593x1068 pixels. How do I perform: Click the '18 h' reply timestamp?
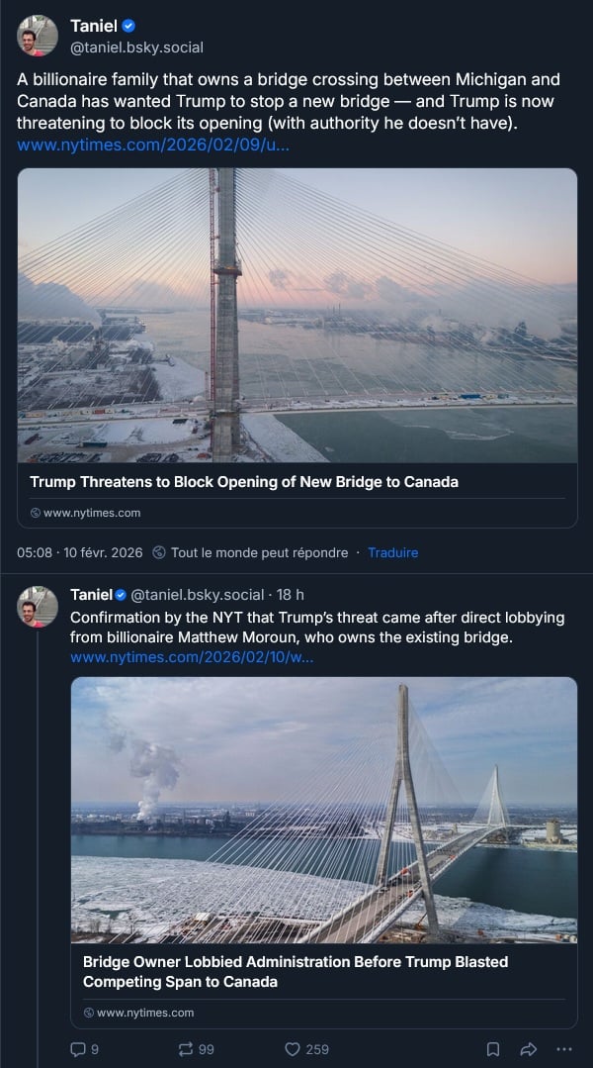(291, 595)
